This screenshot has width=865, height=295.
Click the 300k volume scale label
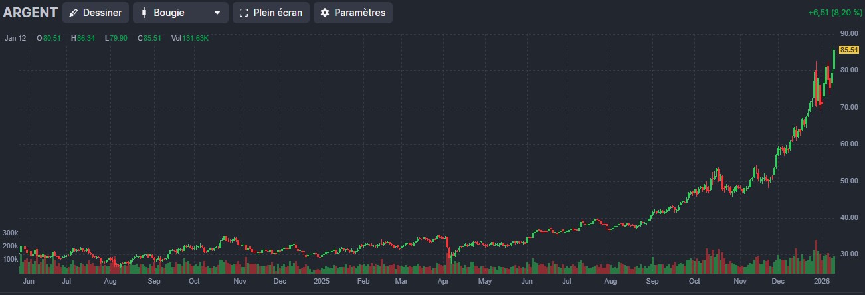10,233
